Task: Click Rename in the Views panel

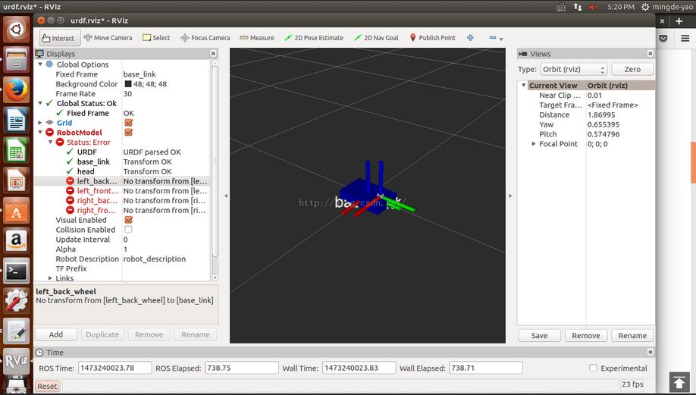Action: point(632,336)
